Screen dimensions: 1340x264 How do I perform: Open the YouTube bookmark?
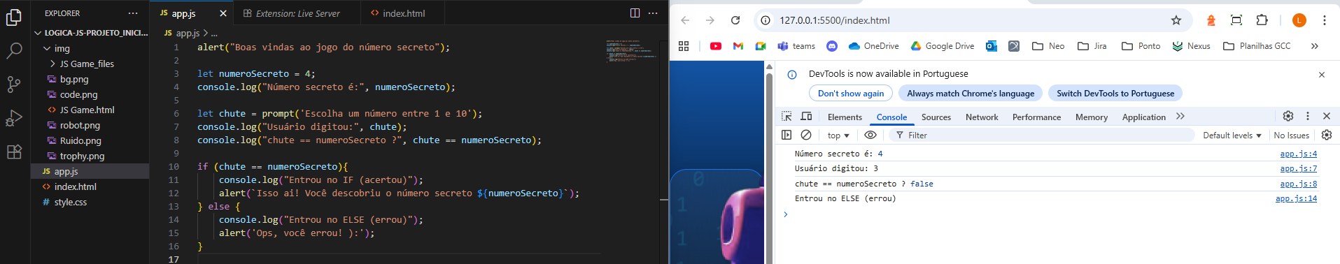coord(715,46)
